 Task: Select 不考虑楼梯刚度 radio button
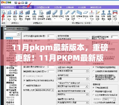(93, 88)
